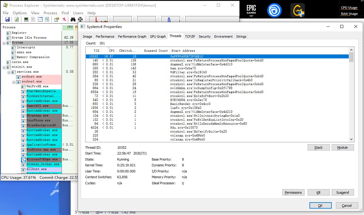This screenshot has width=364, height=215.
Task: Collapse the services.exe tree node
Action: 9,72
